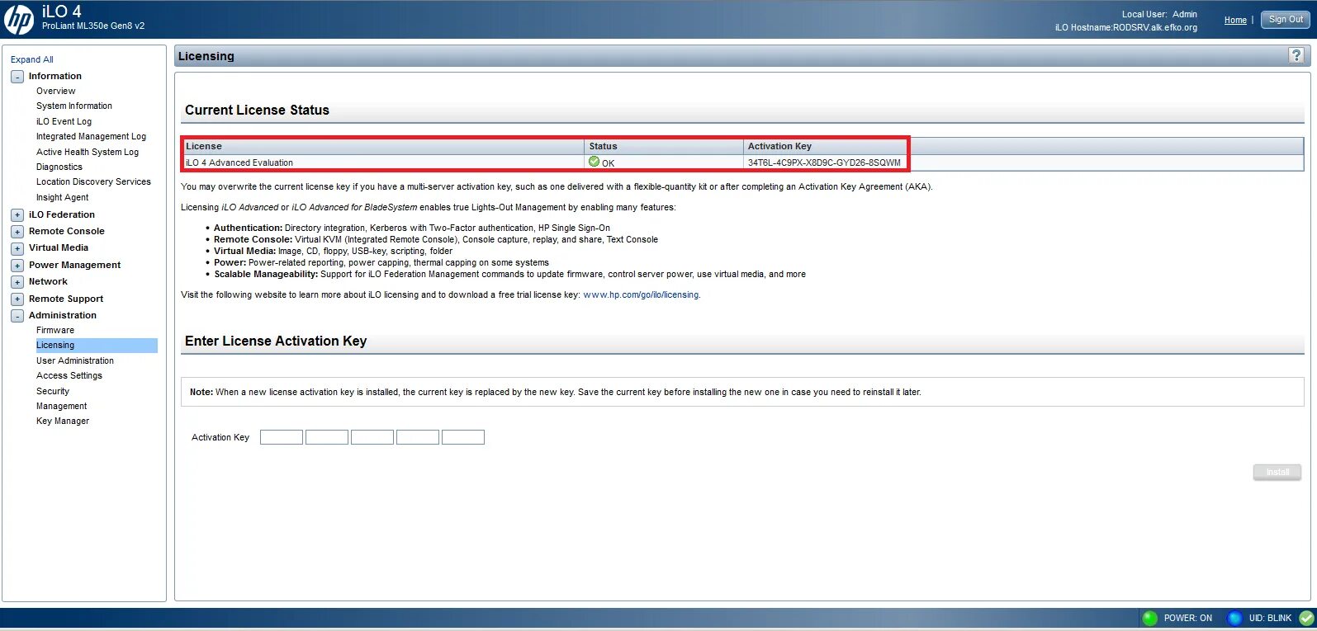1317x631 pixels.
Task: Open the Firmware page
Action: pyautogui.click(x=55, y=330)
